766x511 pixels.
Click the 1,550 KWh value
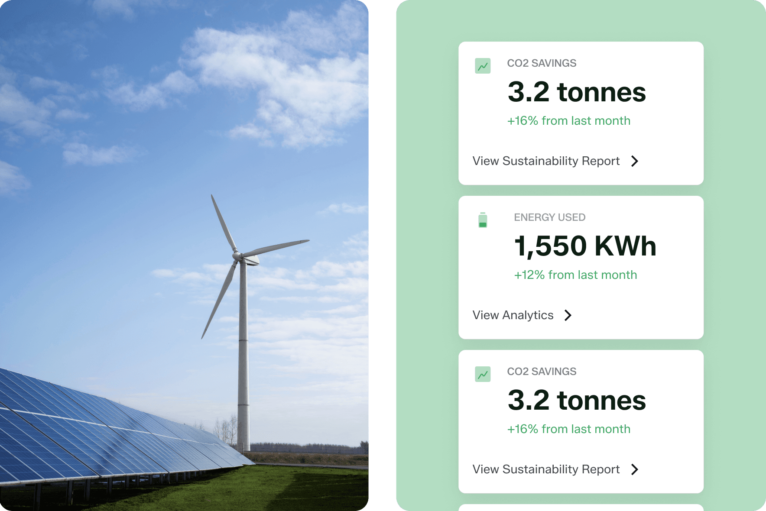click(585, 246)
